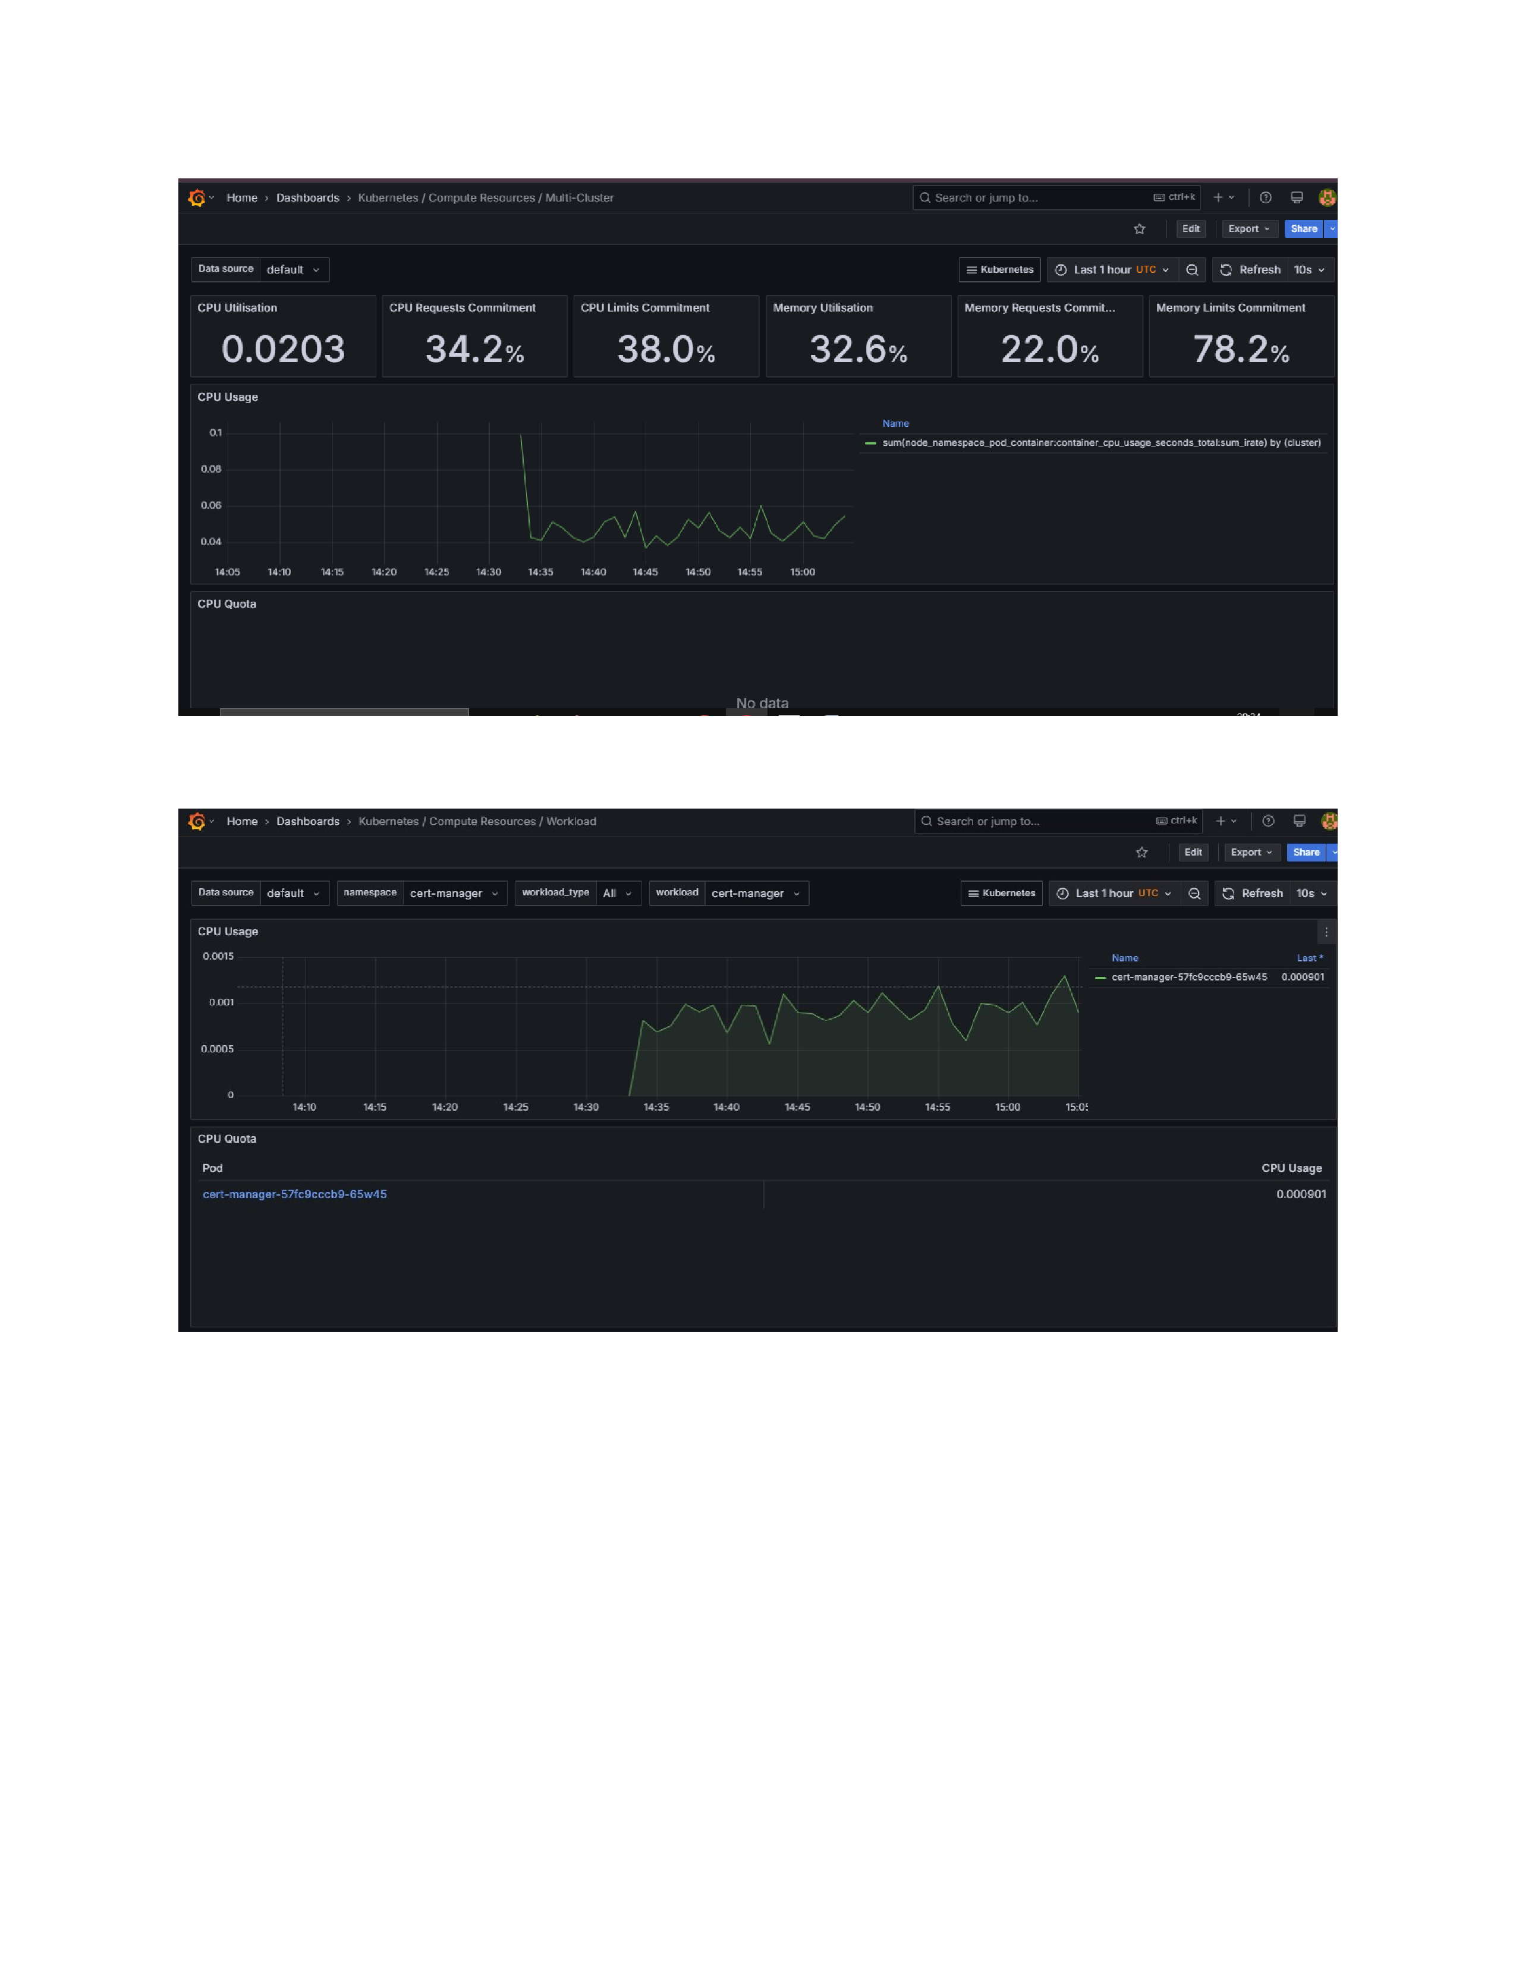The height and width of the screenshot is (1962, 1516).
Task: Click the Memory Limits Commitment 78.2% panel
Action: [x=1241, y=336]
